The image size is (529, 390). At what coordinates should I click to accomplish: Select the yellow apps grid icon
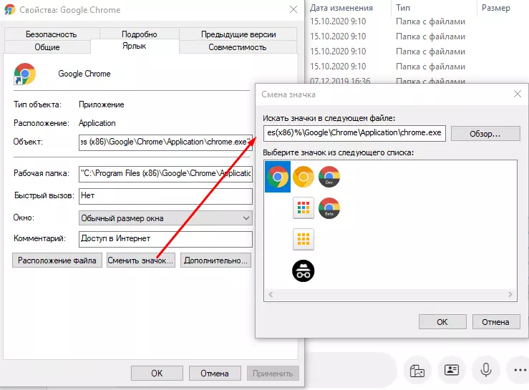(x=304, y=239)
